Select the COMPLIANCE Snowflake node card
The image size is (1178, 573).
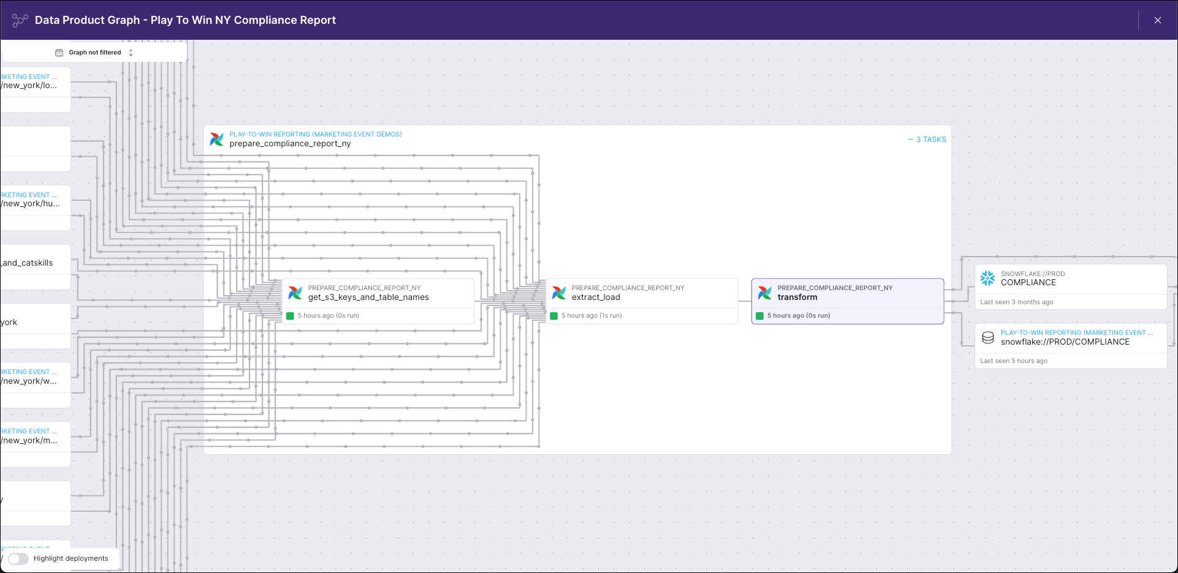click(x=1071, y=286)
